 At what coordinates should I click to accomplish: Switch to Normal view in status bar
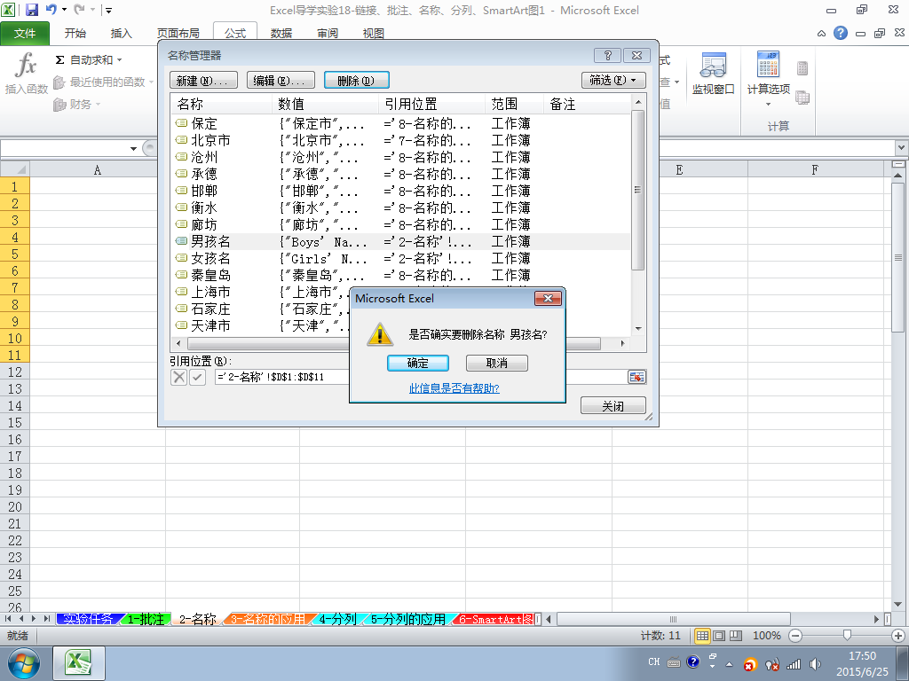pyautogui.click(x=703, y=636)
